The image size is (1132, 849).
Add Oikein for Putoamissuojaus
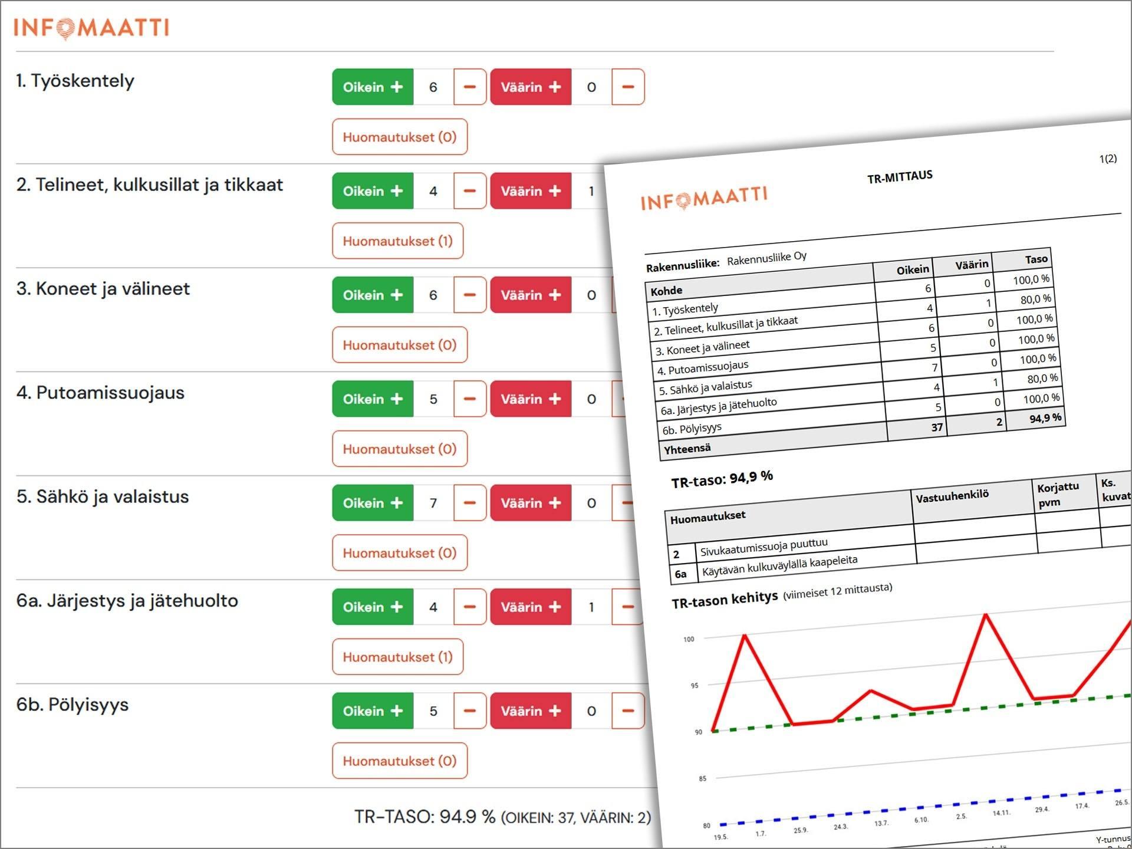373,399
